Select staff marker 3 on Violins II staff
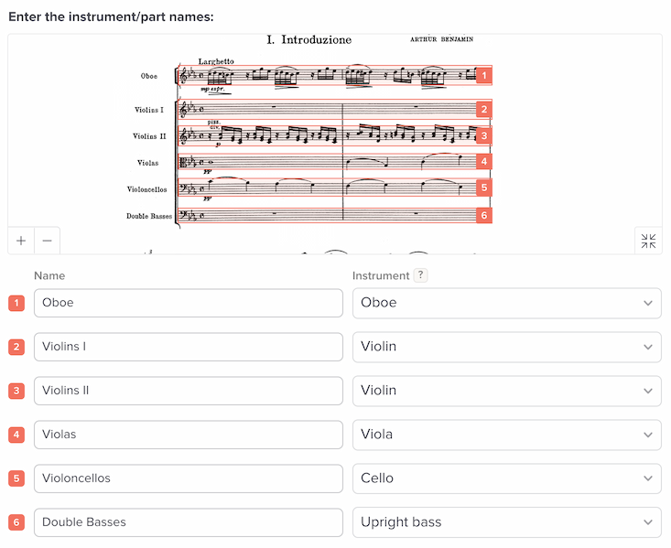This screenshot has width=671, height=548. click(x=484, y=135)
